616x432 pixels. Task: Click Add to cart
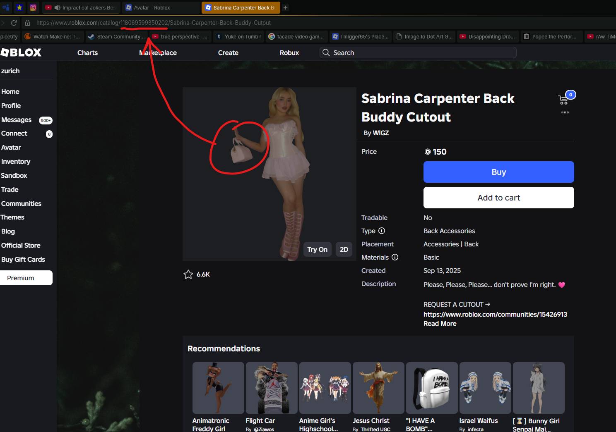499,198
